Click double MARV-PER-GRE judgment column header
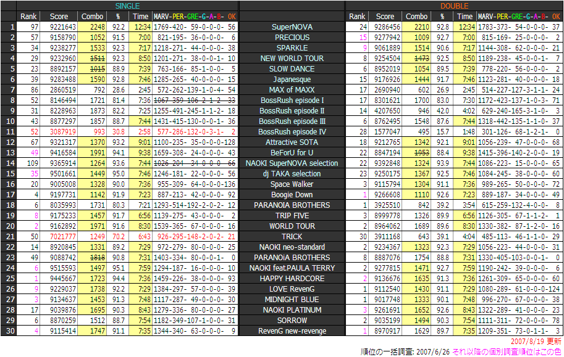The height and width of the screenshot is (357, 564). 520,17
